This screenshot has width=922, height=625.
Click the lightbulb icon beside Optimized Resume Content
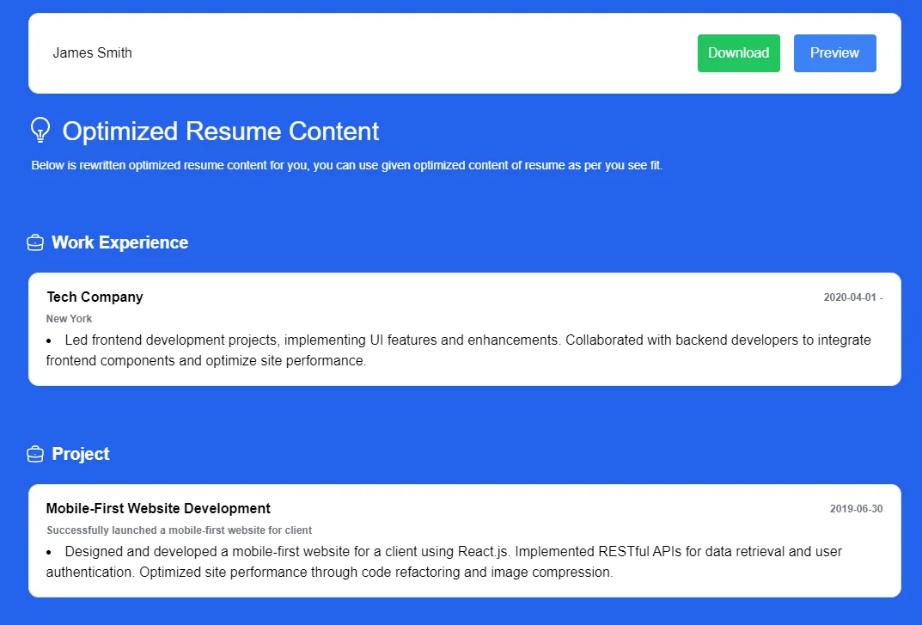pyautogui.click(x=38, y=131)
